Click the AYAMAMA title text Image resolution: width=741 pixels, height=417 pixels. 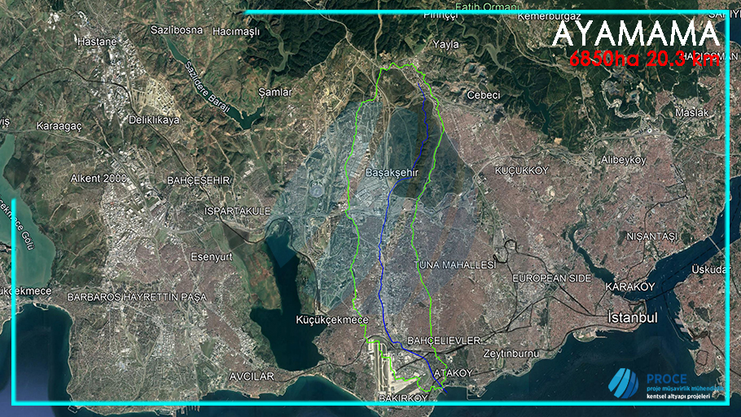[x=636, y=35]
